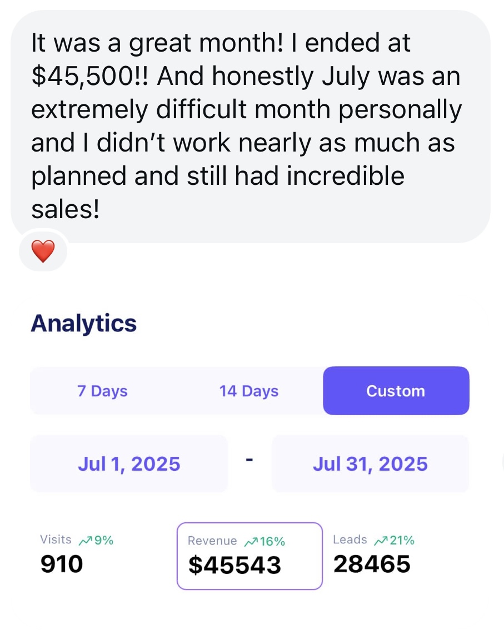Choose the Custom date range tab

[396, 391]
